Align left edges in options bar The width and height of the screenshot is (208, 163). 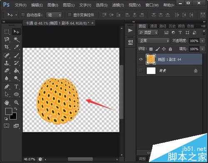[127, 15]
